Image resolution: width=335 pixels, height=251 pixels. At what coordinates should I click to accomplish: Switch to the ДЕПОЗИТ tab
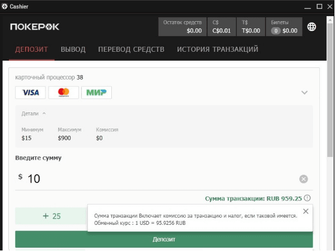(32, 50)
